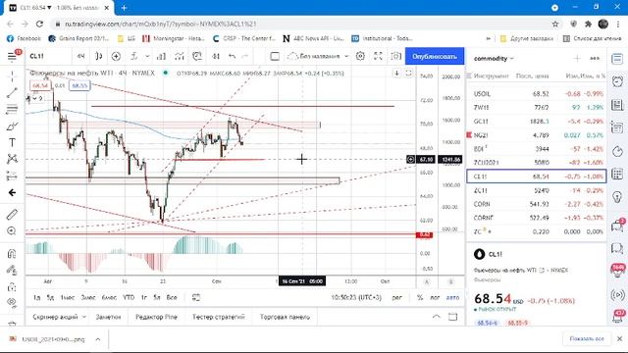Toggle percent scale on price axis
This screenshot has width=628, height=353.
coord(420,297)
